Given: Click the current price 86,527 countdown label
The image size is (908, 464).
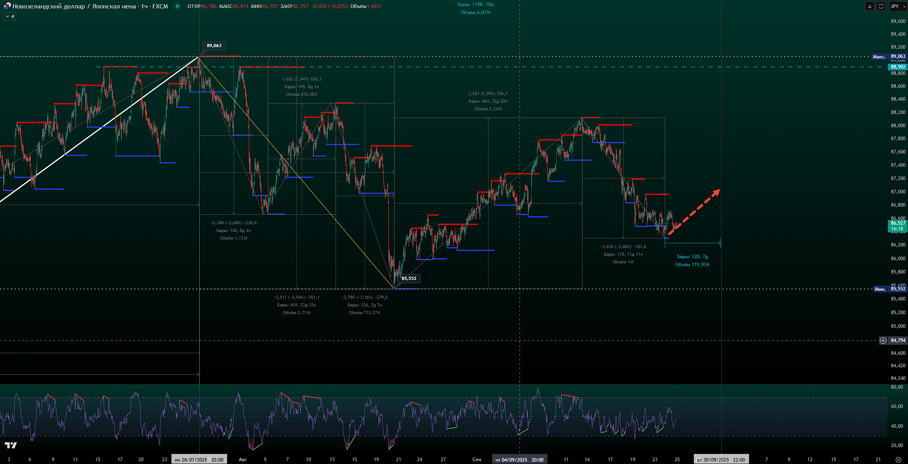Looking at the screenshot, I should click(x=898, y=226).
